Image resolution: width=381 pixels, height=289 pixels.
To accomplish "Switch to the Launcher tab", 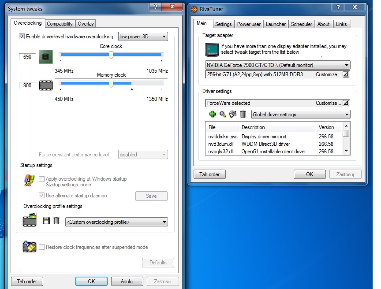I will [276, 24].
